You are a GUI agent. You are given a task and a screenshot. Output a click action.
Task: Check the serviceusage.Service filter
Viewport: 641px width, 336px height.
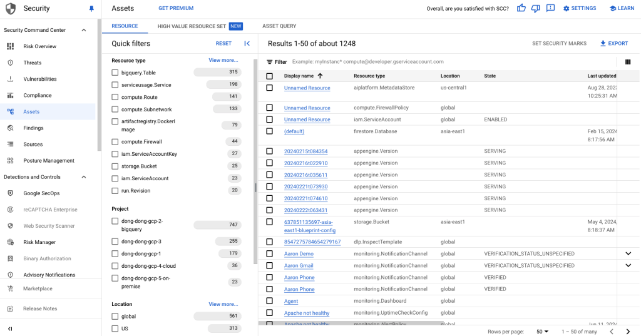(115, 85)
